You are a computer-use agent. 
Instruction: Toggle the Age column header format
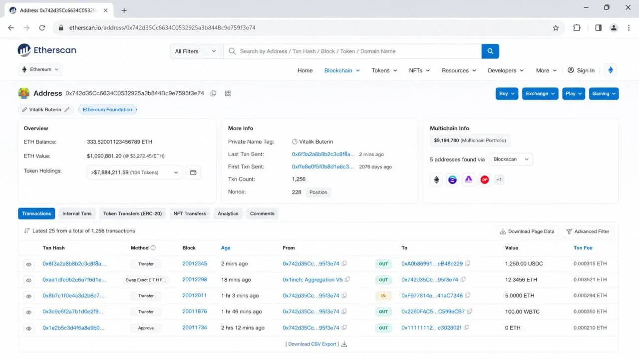tap(226, 248)
